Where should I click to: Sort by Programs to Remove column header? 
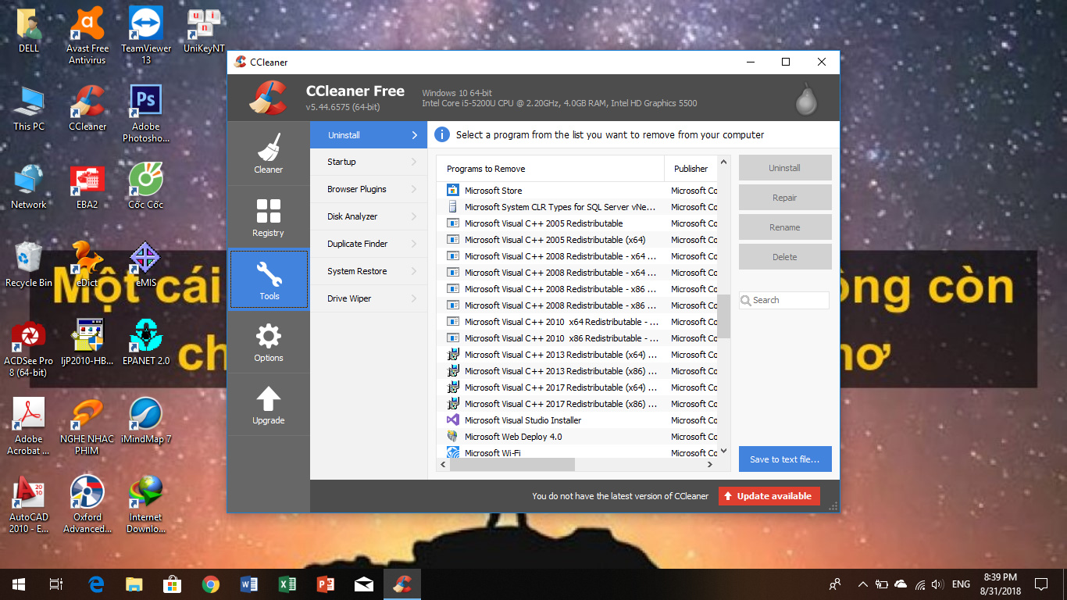pos(551,169)
